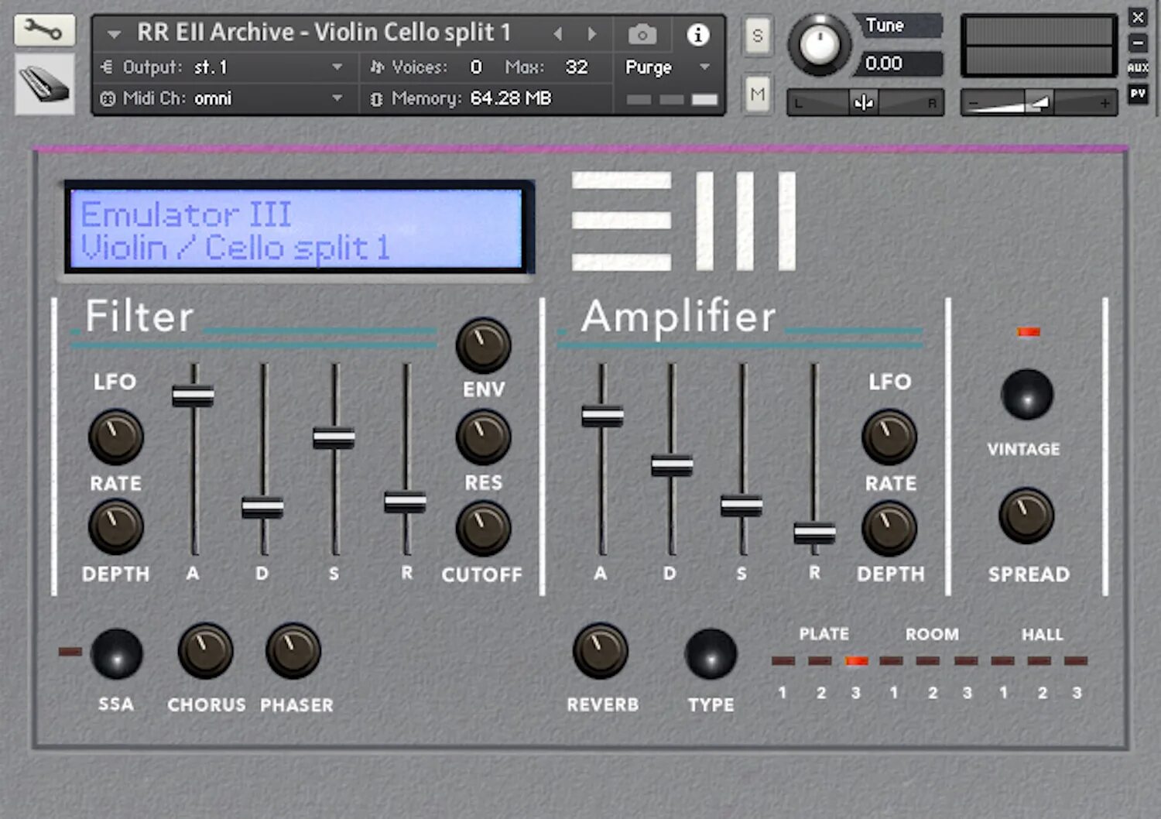Open the Midi Ch omni dropdown
The image size is (1161, 819).
(x=337, y=98)
